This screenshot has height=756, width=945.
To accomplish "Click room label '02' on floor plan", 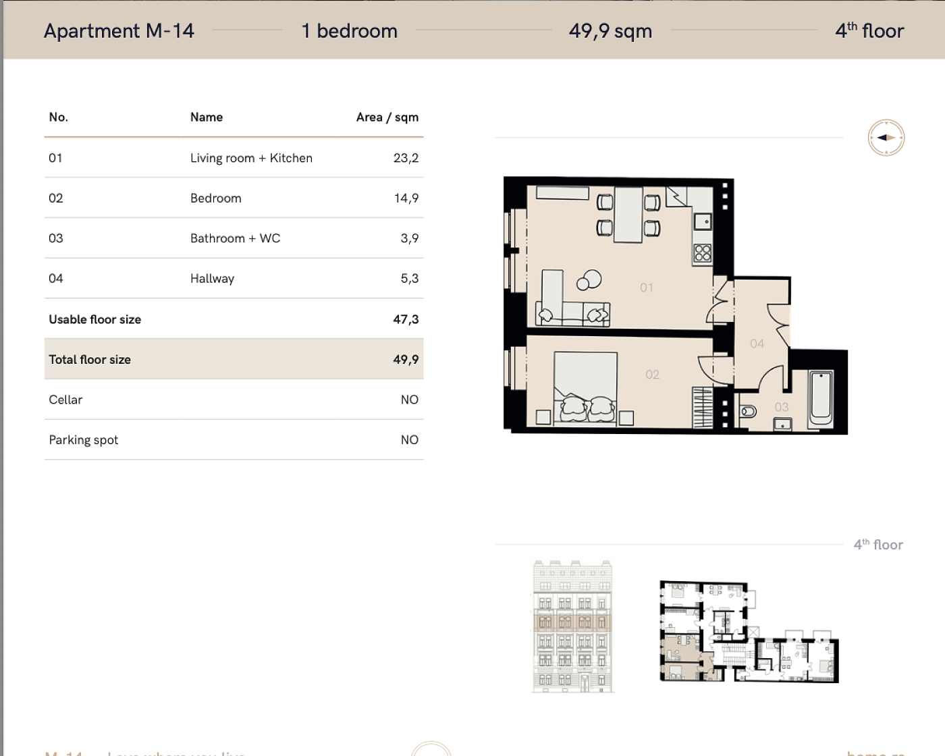I will pos(652,375).
